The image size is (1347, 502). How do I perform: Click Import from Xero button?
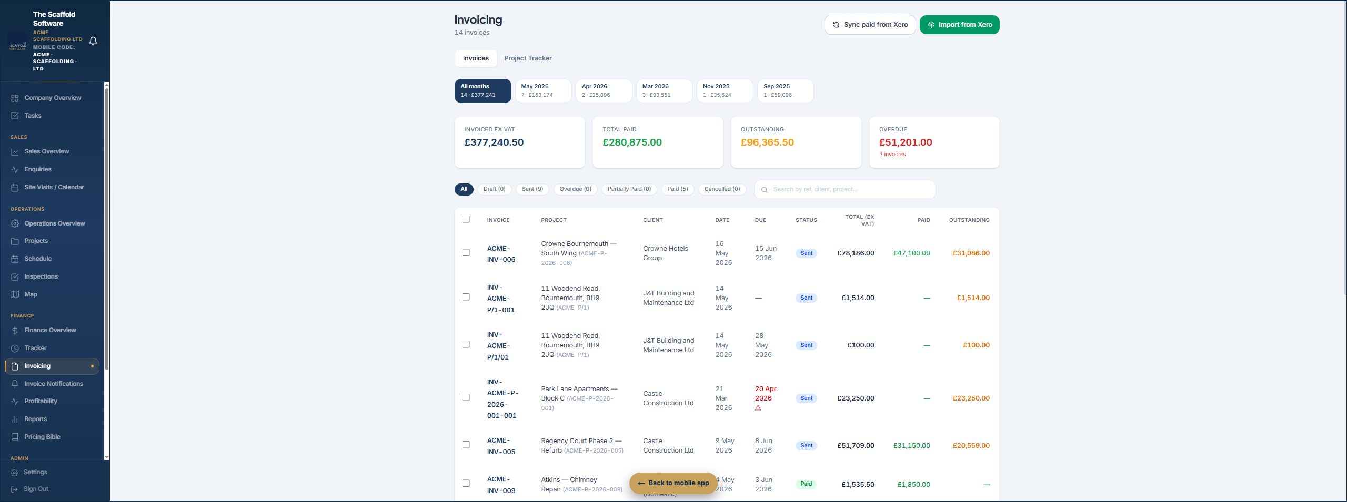click(960, 25)
